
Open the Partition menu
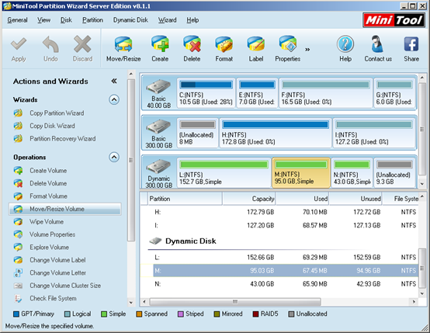(92, 20)
